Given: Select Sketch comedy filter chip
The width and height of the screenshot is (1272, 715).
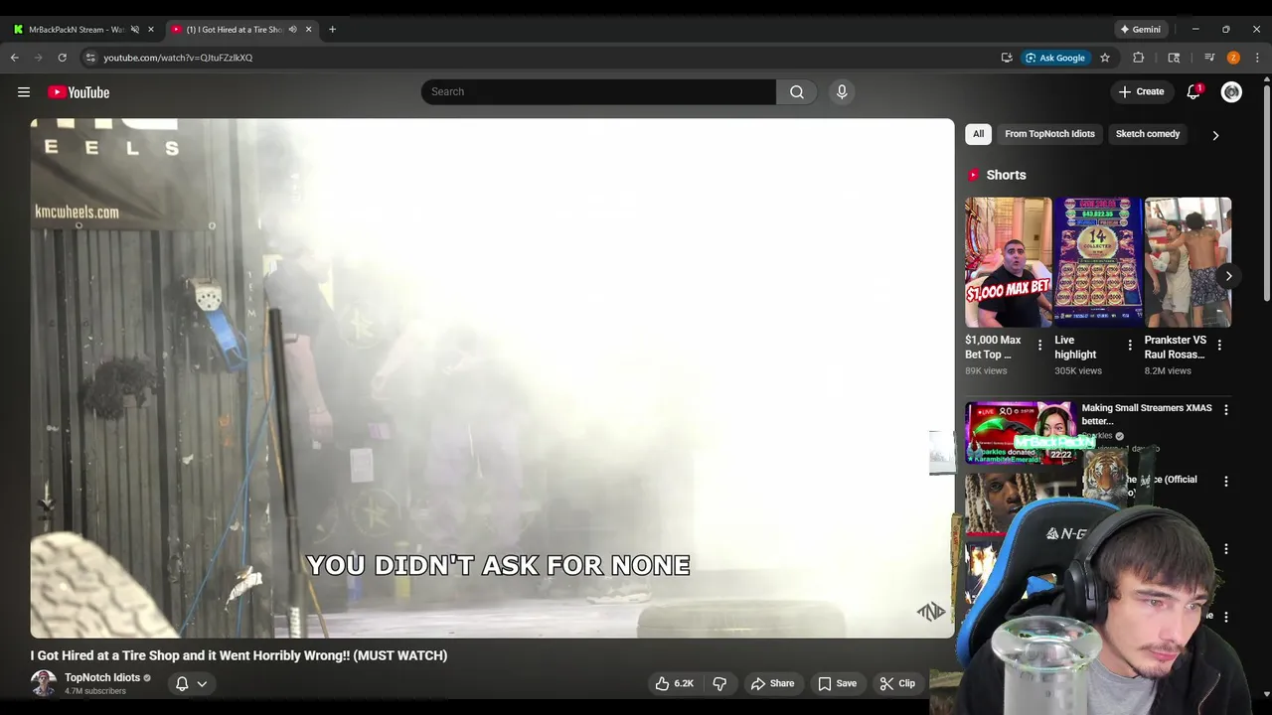Looking at the screenshot, I should click(1148, 134).
